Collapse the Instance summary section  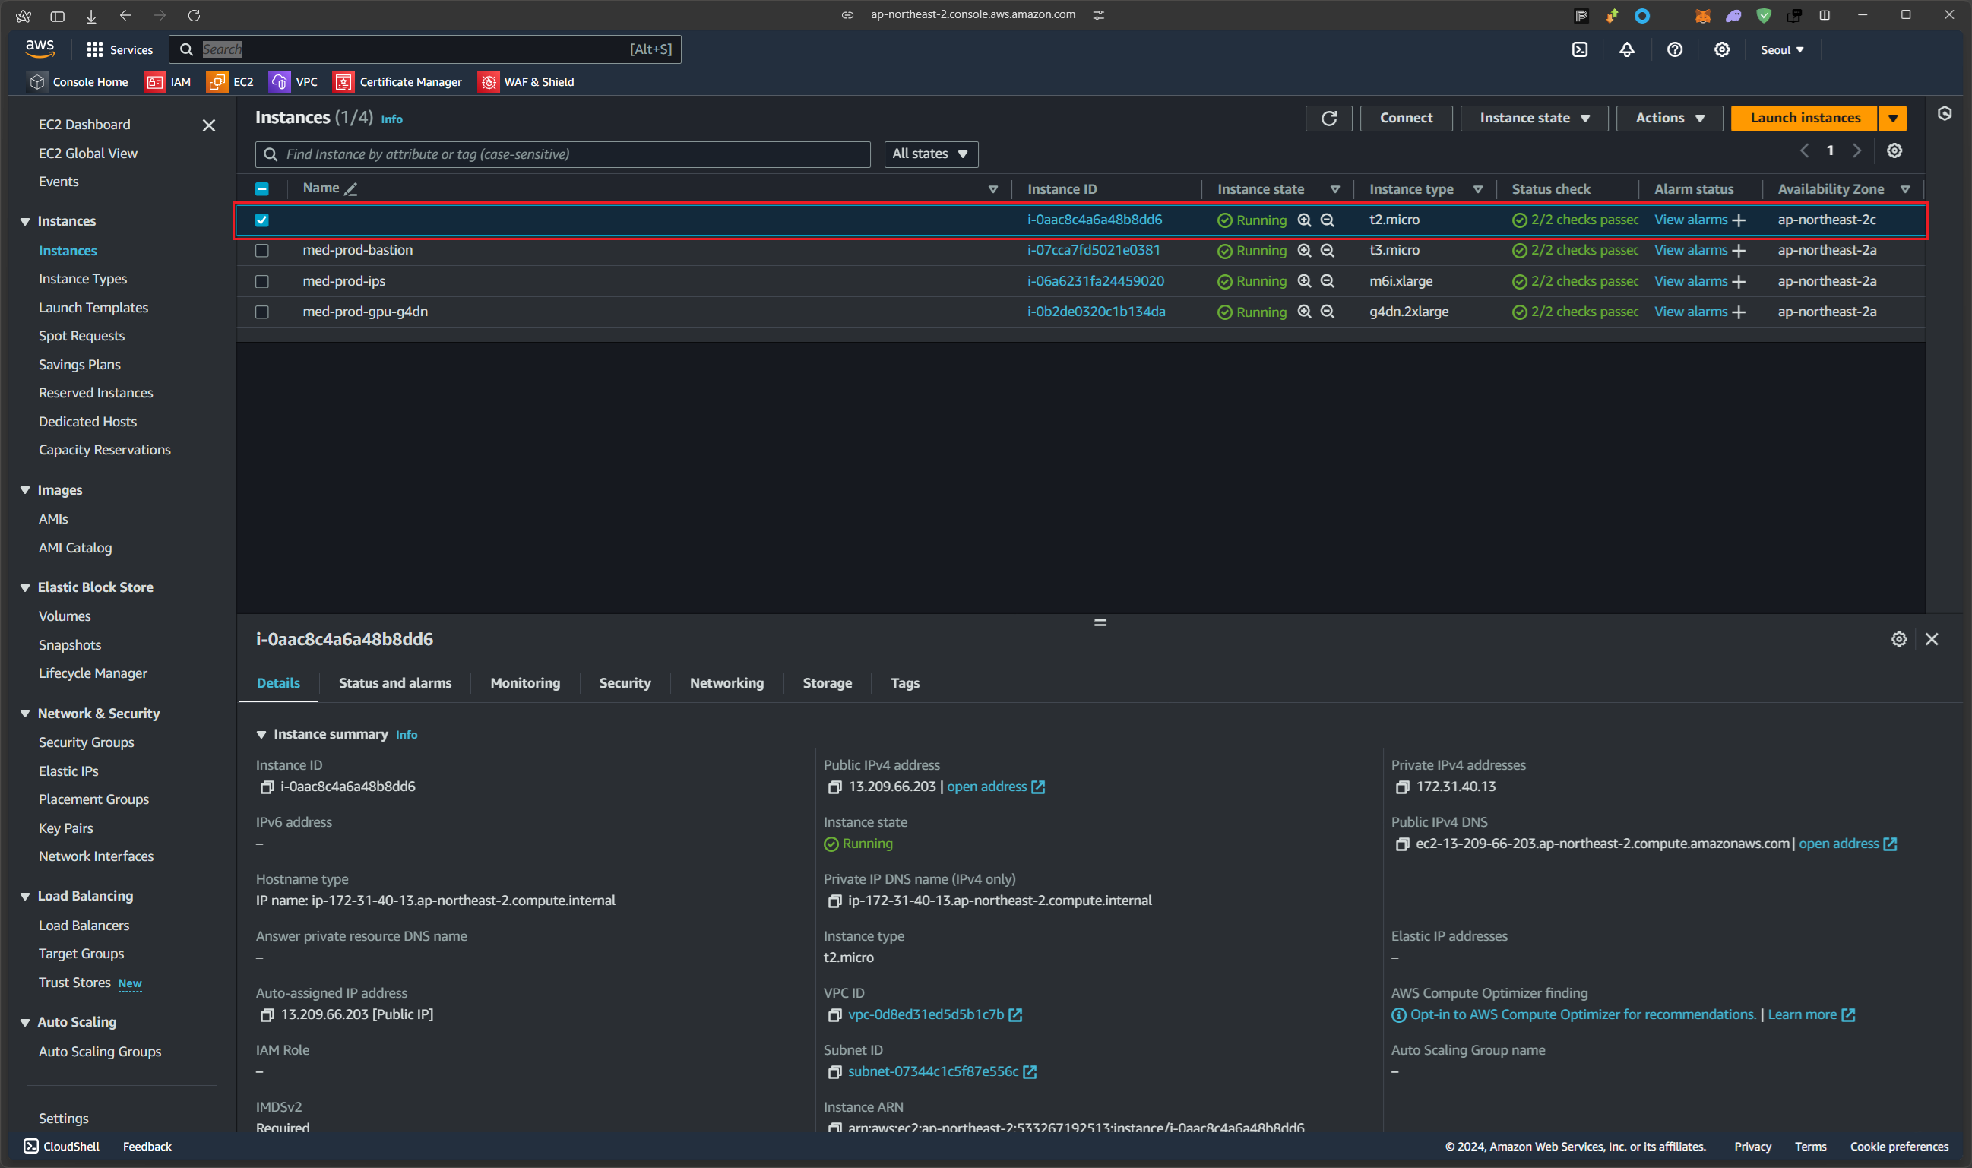point(261,734)
